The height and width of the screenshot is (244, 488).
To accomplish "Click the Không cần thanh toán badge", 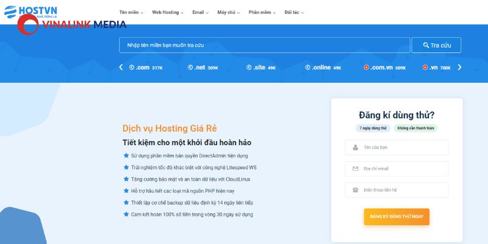I will point(415,128).
